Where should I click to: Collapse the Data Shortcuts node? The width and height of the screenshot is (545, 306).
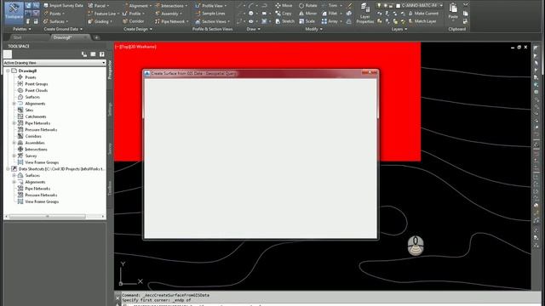[x=8, y=169]
